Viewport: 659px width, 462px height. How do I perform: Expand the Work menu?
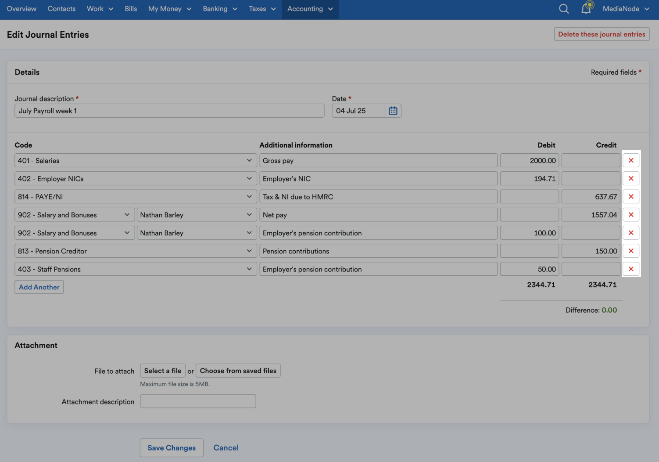pyautogui.click(x=100, y=9)
